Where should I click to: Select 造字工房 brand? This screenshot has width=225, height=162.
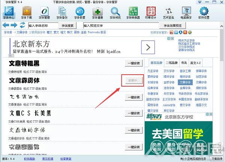(x=185, y=71)
